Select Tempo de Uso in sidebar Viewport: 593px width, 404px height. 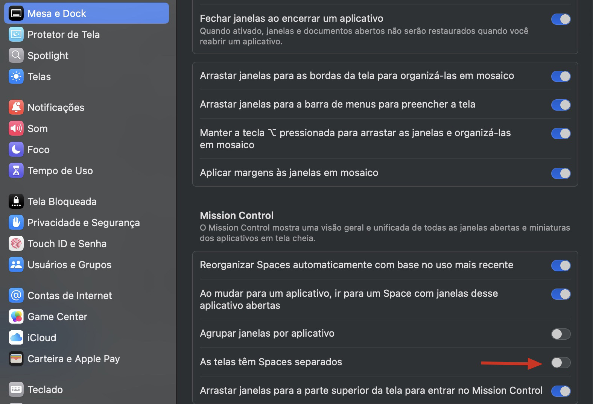pos(60,170)
